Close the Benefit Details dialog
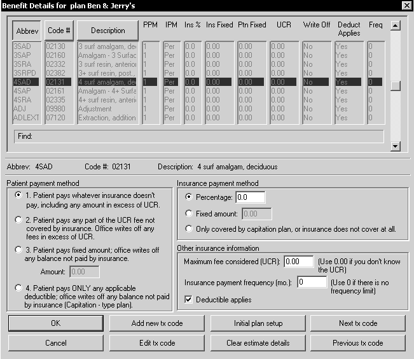 tap(407, 6)
